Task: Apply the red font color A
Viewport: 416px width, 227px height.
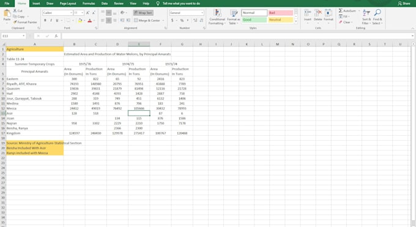Action: click(x=90, y=20)
